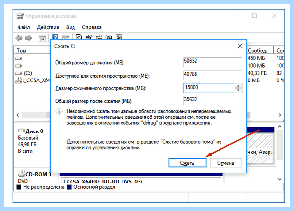
Task: Click the properties/settings toolbar icon
Action: pos(89,37)
